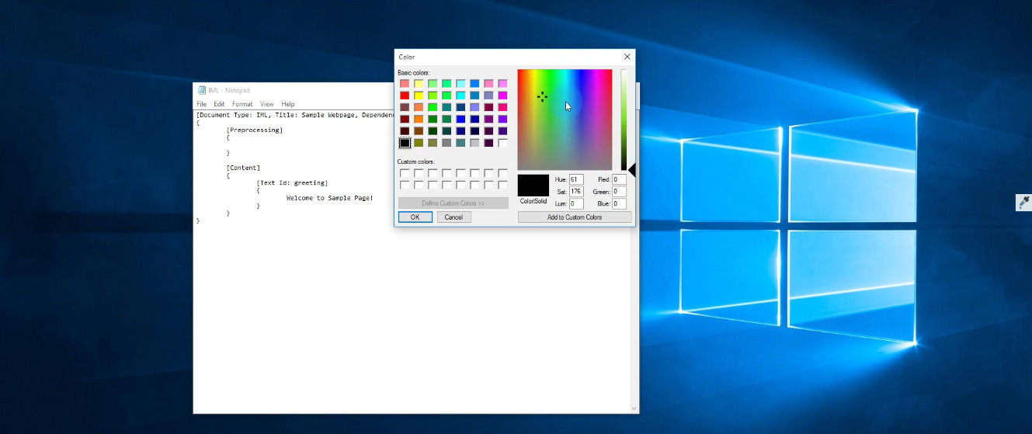This screenshot has width=1032, height=434.
Task: Click the Blue value input field
Action: pos(619,204)
